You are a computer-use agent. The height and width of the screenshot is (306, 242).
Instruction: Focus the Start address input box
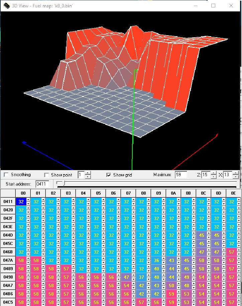[x=42, y=184]
